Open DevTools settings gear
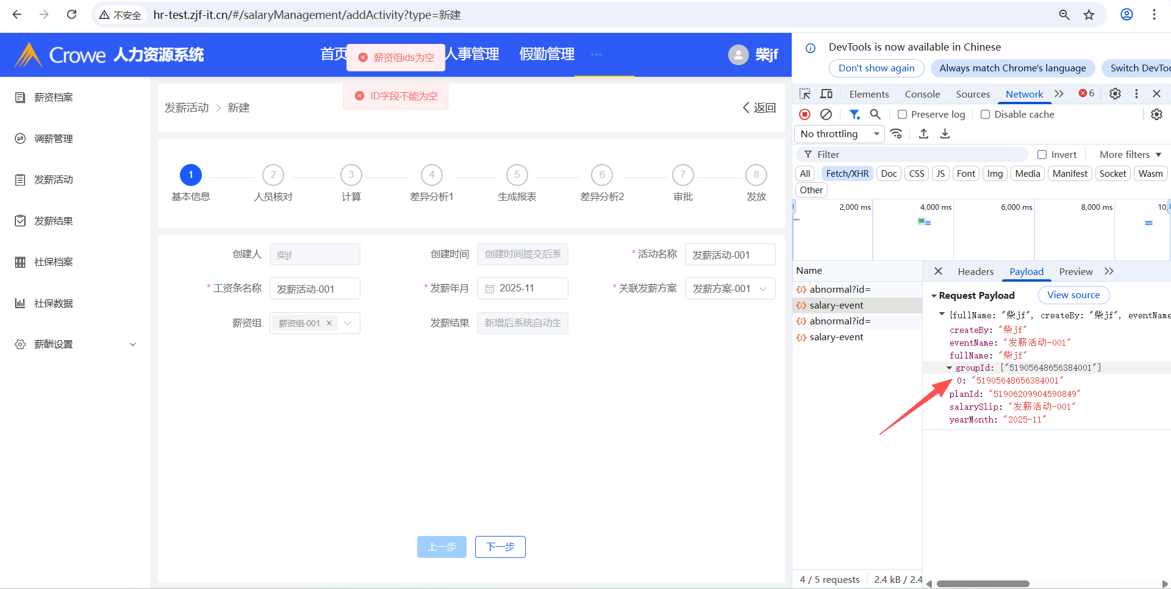The height and width of the screenshot is (589, 1171). pos(1115,94)
